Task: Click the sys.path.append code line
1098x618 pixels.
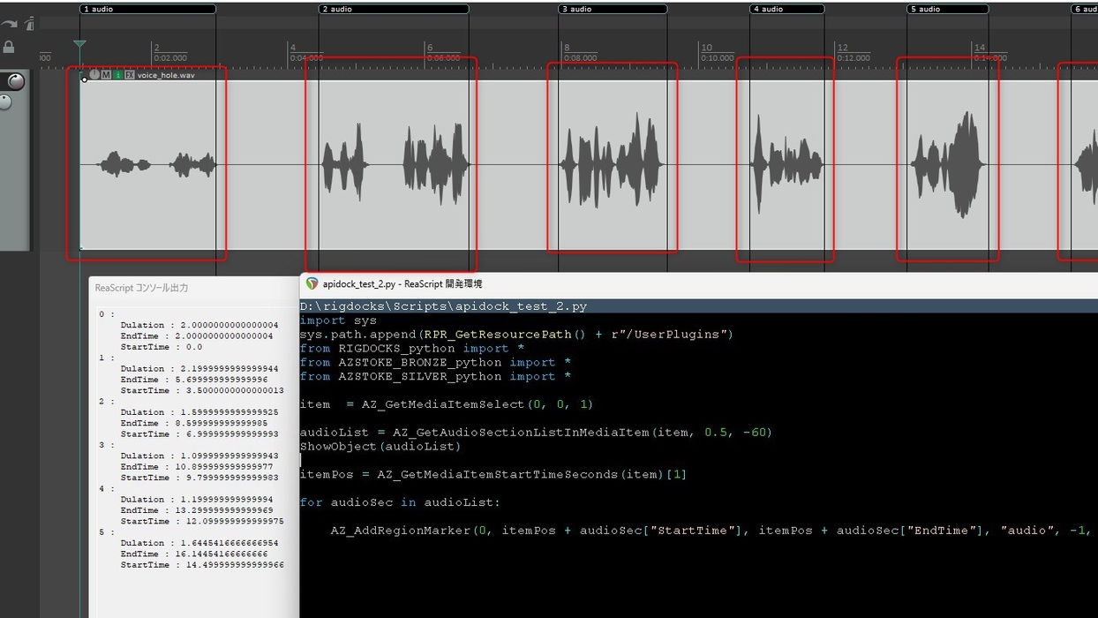Action: coord(516,335)
